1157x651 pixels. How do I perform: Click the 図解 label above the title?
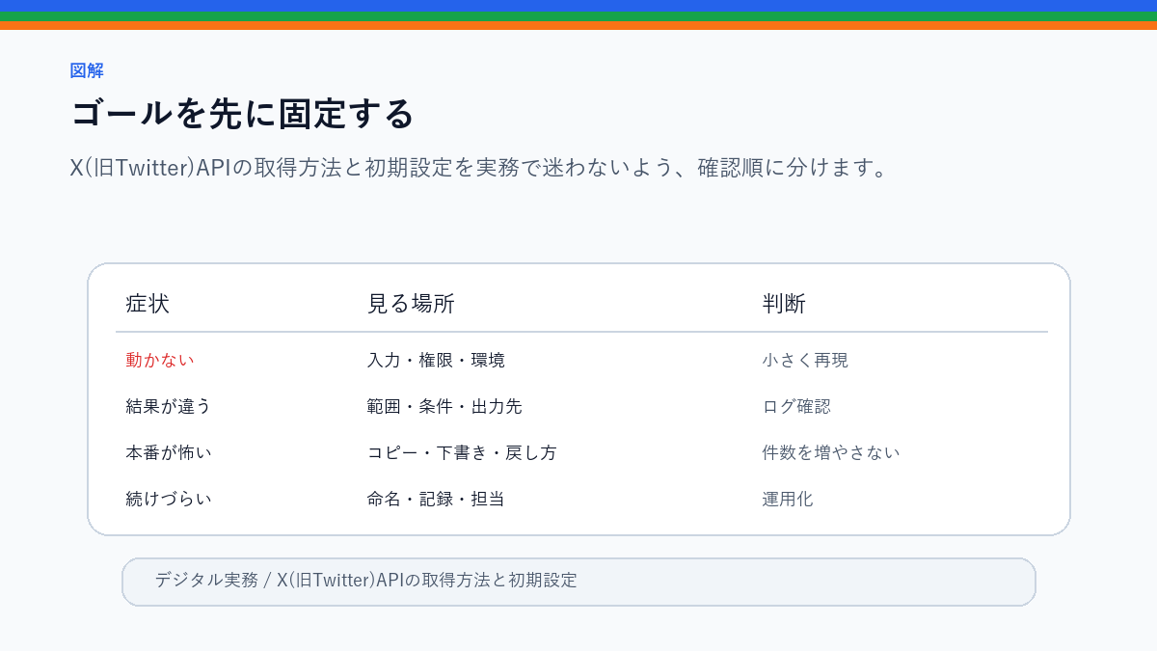pyautogui.click(x=87, y=70)
